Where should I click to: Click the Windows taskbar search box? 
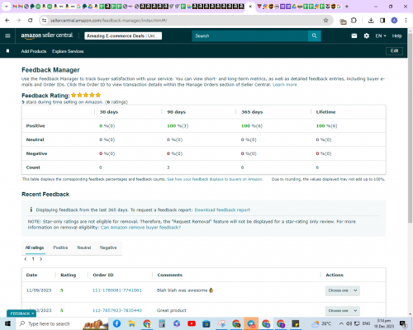click(62, 323)
